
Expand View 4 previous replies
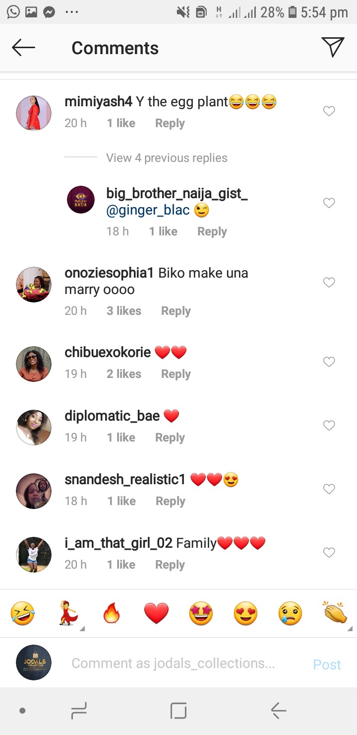pyautogui.click(x=167, y=158)
